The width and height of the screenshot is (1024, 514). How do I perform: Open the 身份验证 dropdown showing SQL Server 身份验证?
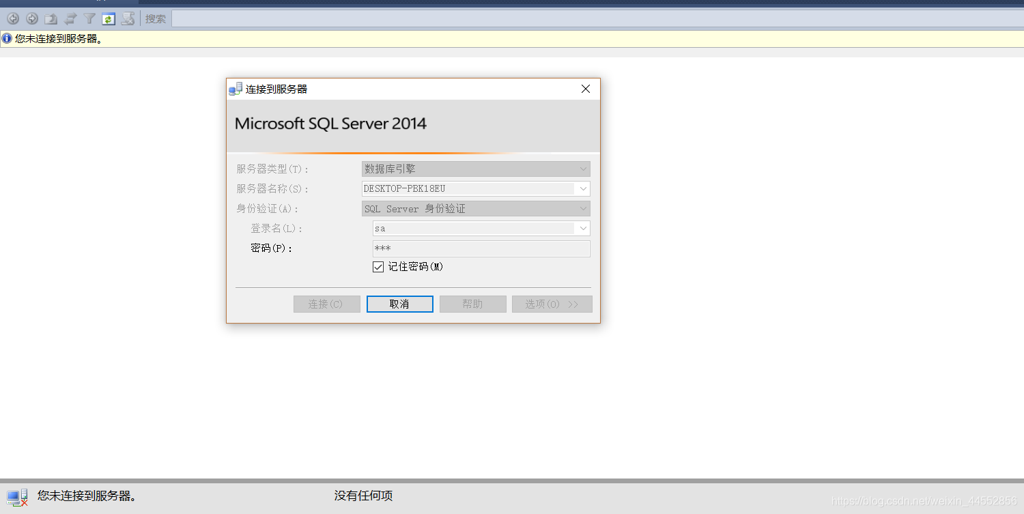[x=476, y=208]
